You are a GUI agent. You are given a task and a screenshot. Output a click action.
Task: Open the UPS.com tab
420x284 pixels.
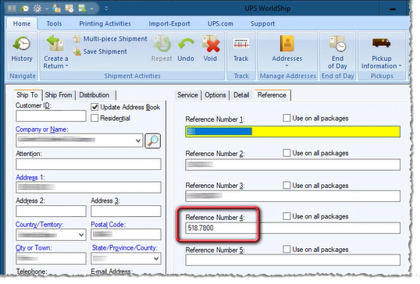tap(220, 23)
